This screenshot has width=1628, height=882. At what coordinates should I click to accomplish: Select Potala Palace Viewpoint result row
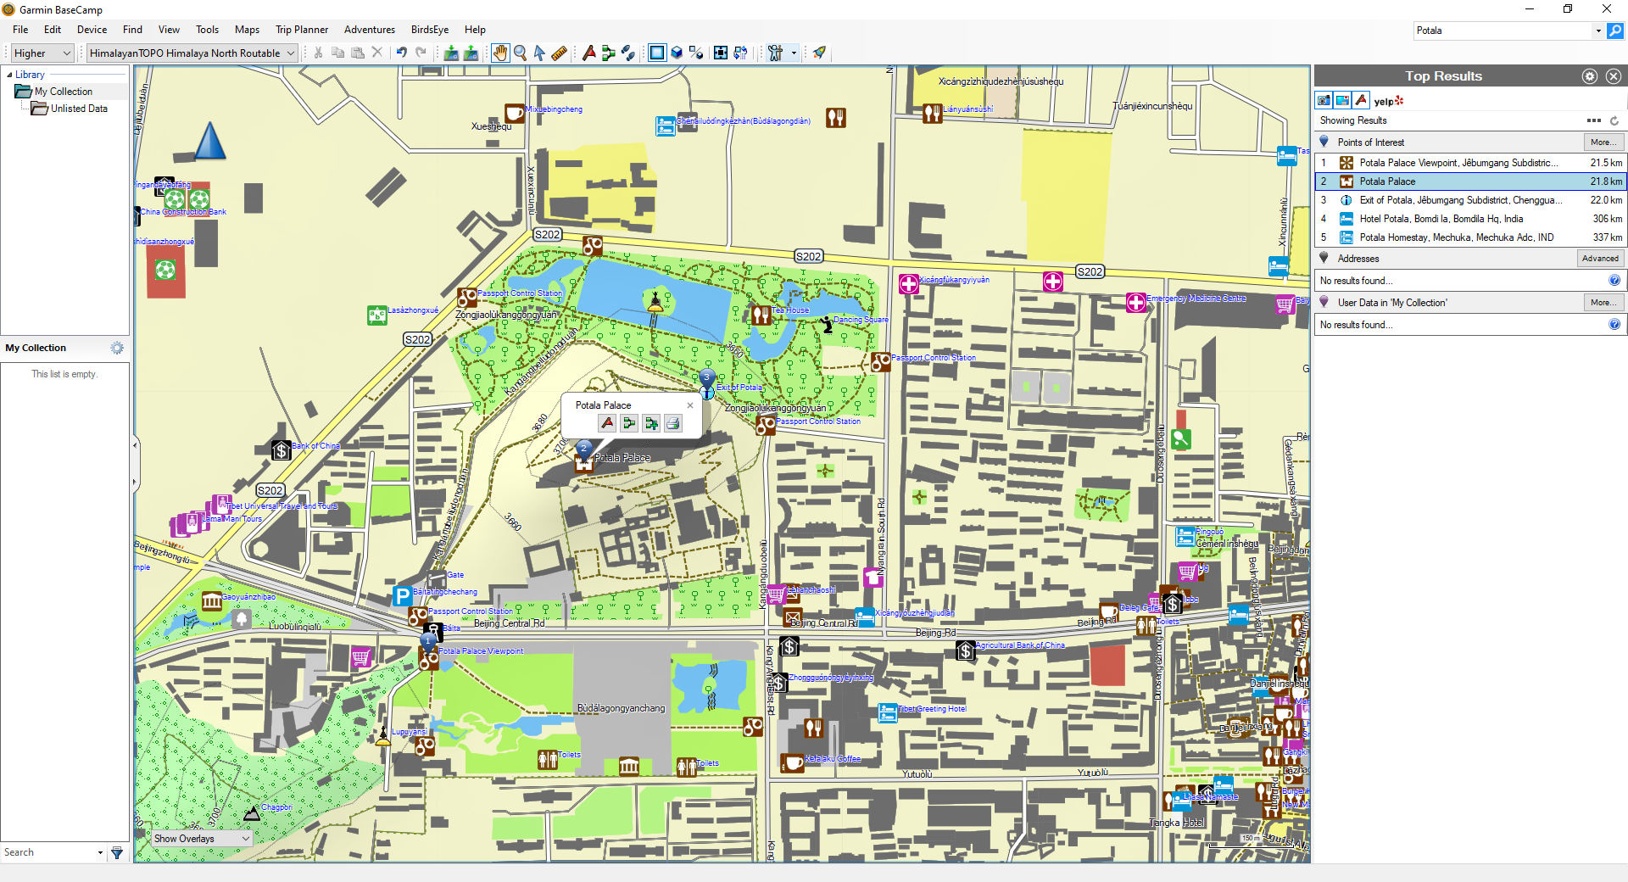[x=1470, y=163]
